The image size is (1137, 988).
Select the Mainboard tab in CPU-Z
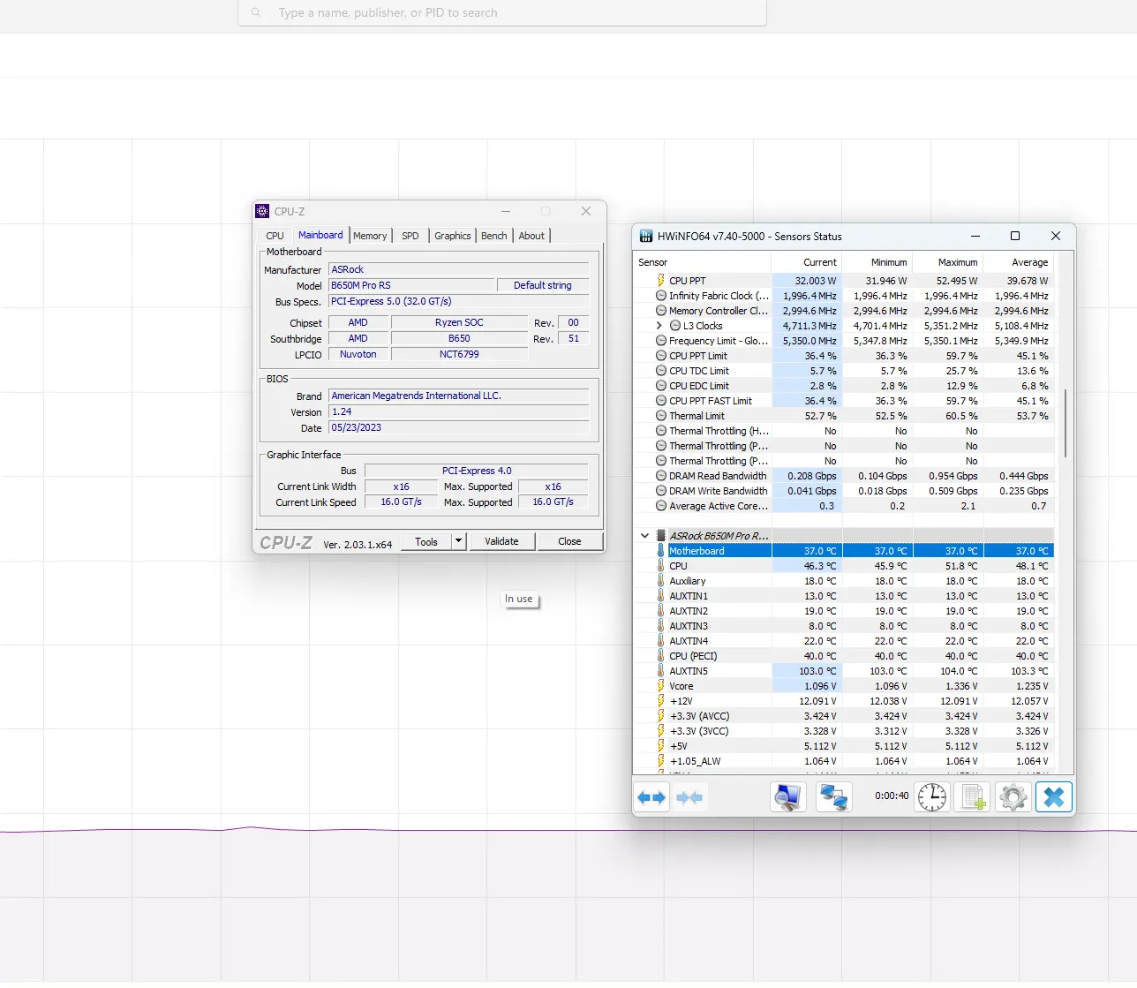coord(320,235)
